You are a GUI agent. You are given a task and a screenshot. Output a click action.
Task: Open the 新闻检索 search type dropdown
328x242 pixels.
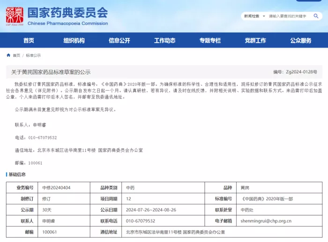pos(254,16)
